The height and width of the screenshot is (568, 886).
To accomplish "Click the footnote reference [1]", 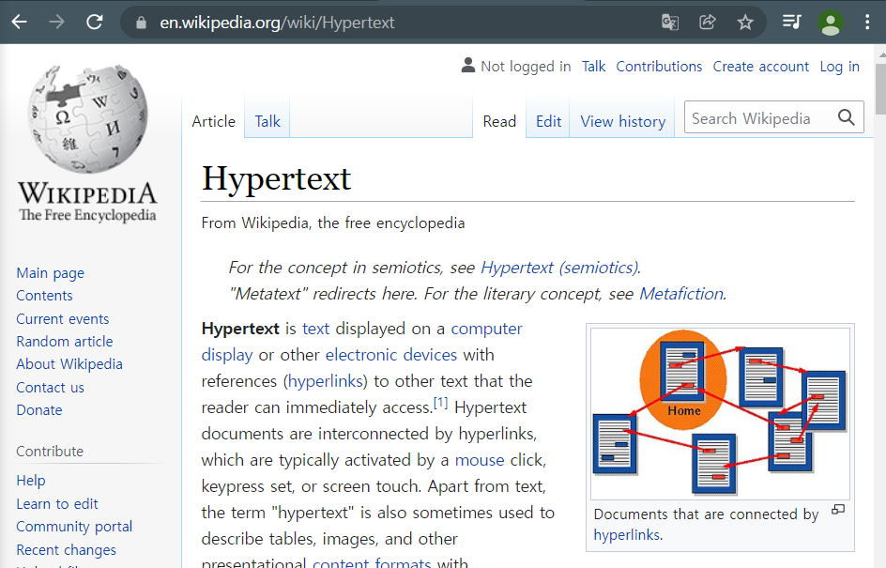I will [441, 403].
